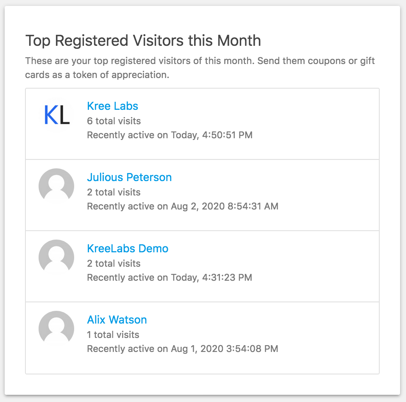Click the coupons or gift cards description text
Viewport: 406px width, 402px height.
[200, 67]
